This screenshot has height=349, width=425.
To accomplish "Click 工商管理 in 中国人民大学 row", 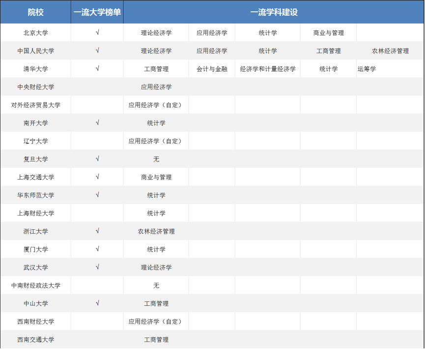I will pyautogui.click(x=328, y=51).
